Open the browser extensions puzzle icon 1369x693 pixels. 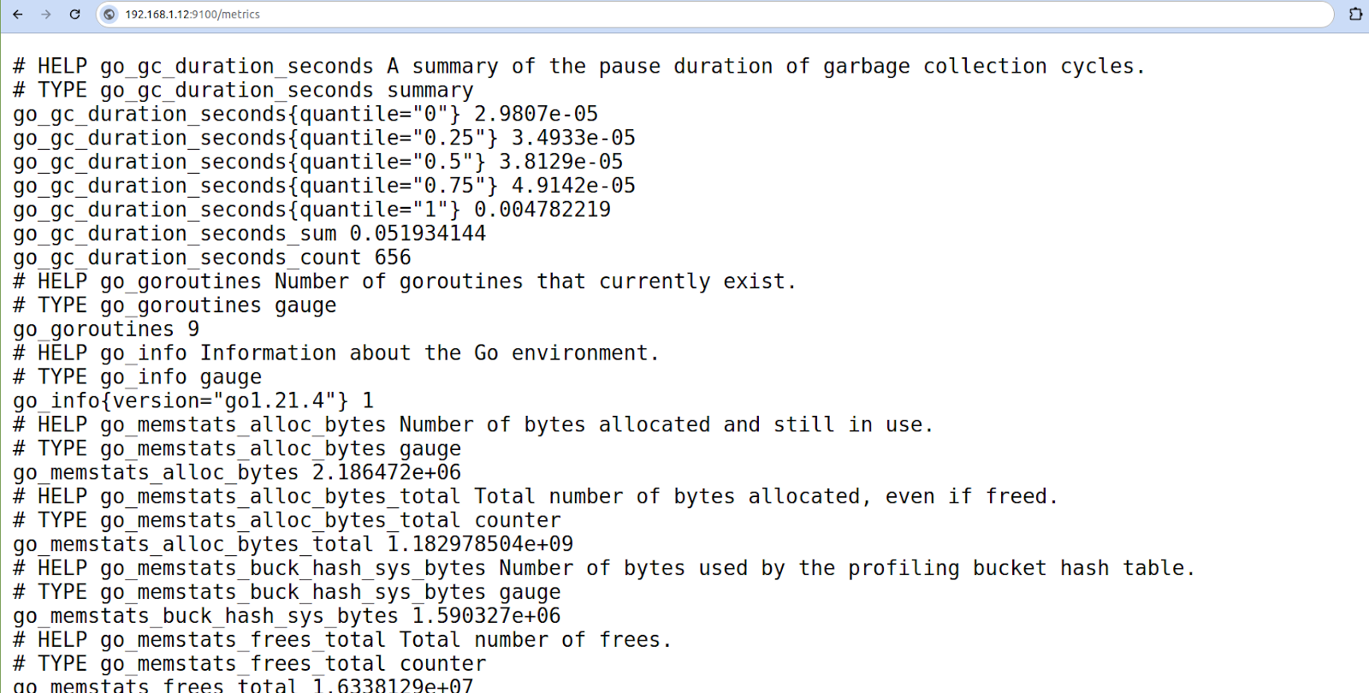coord(1355,15)
